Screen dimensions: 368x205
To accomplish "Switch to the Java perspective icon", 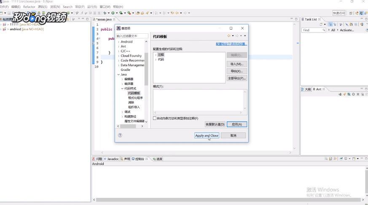I will 361,13.
